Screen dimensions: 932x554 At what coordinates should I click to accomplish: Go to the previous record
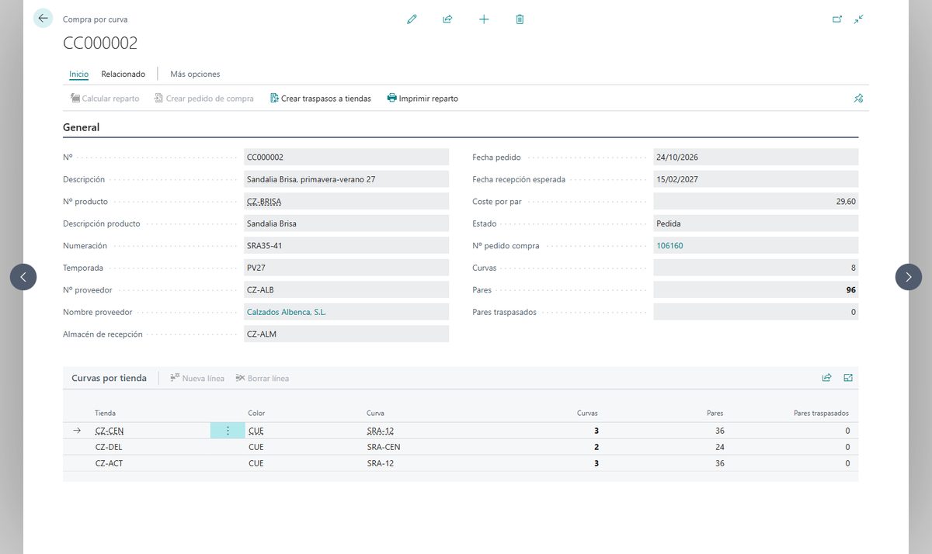[x=23, y=277]
